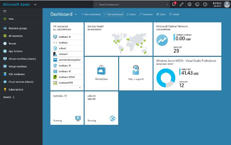231x145 pixels.
Task: Toggle the hamburger menu icon in sidebar
Action: tap(5, 11)
